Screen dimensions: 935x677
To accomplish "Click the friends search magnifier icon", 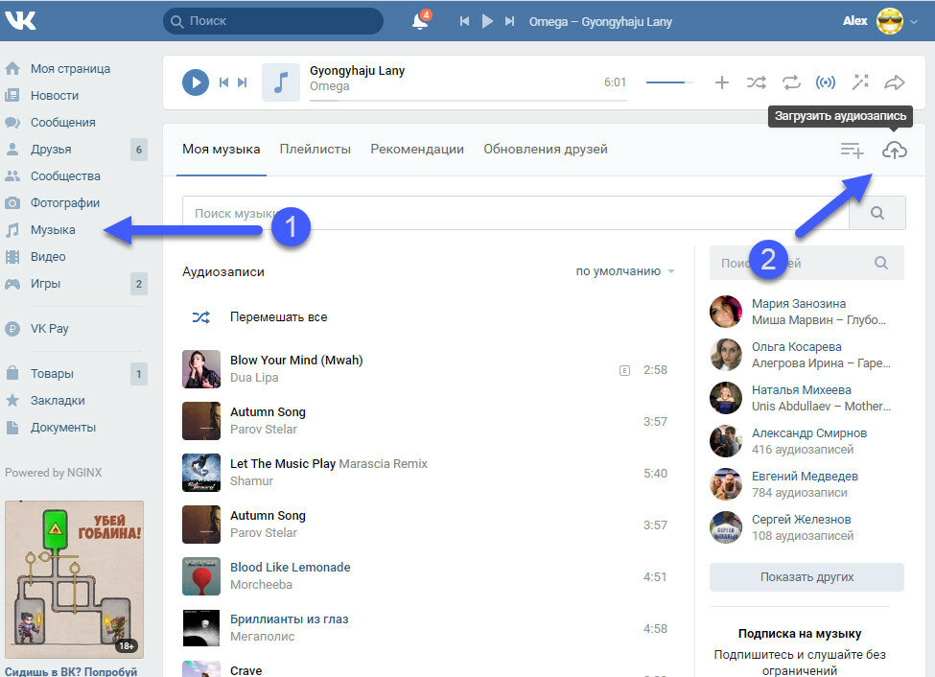I will pos(881,263).
